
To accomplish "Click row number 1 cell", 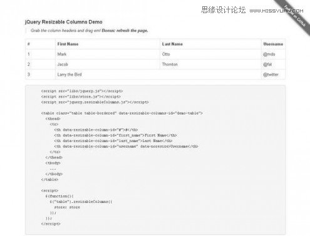I will point(40,54).
